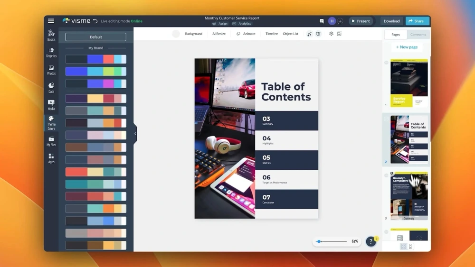Open the Photos sidebar panel
Viewport: 475px width, 267px height.
[x=51, y=70]
